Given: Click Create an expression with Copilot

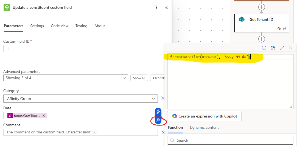Looking at the screenshot, I should point(204,116).
